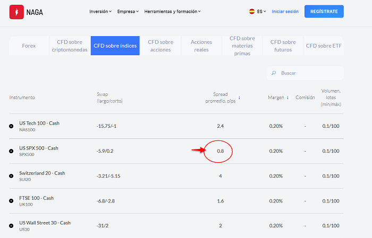
Task: Select the US SPX 500 - Cash name
Action: coord(39,148)
